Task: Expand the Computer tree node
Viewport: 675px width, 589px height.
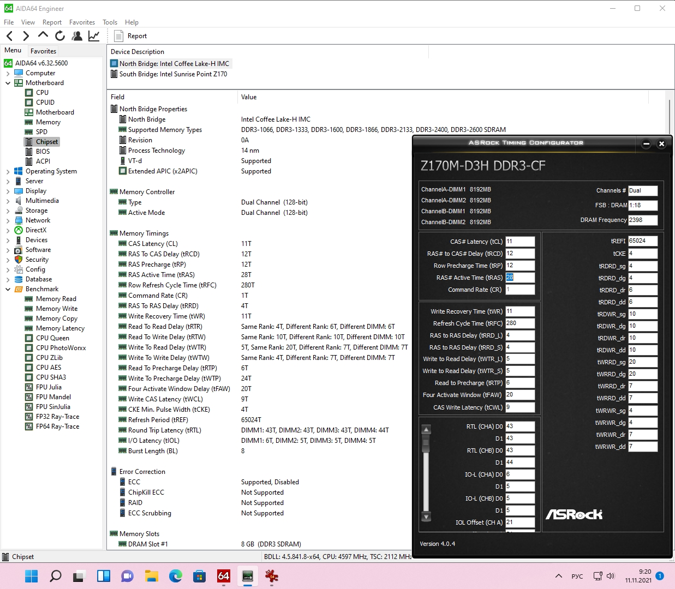Action: 8,73
